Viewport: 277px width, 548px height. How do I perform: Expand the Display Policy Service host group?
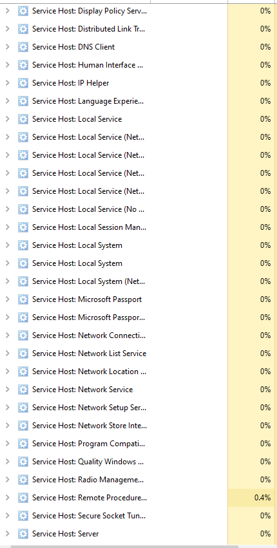(x=7, y=11)
